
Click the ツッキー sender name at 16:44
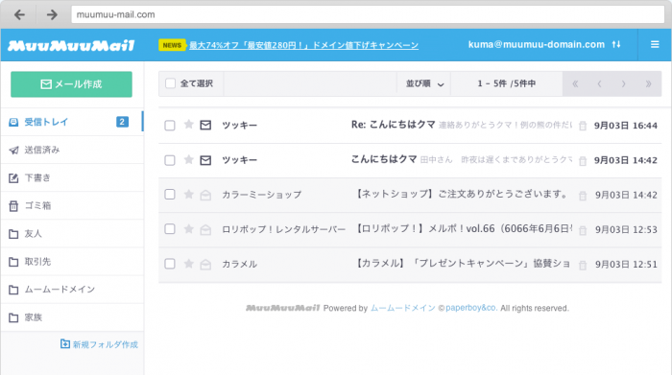(x=240, y=126)
